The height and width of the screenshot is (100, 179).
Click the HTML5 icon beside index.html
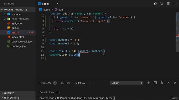[x=9, y=37]
